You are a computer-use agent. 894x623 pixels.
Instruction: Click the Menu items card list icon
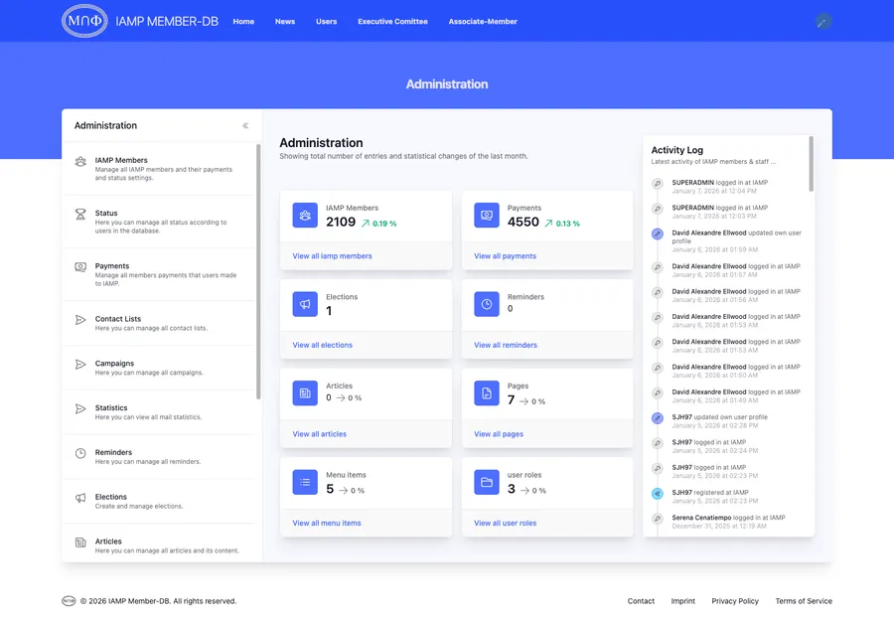(305, 482)
